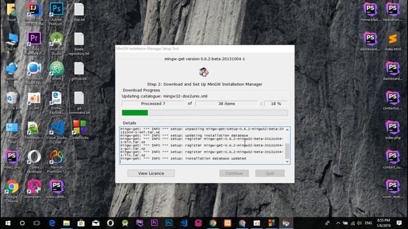Click the '18 %' progress field
This screenshot has height=229, width=408.
(x=276, y=104)
